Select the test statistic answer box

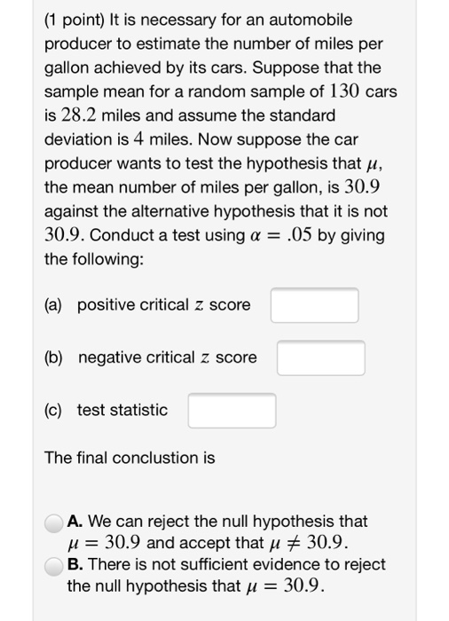[x=232, y=411]
